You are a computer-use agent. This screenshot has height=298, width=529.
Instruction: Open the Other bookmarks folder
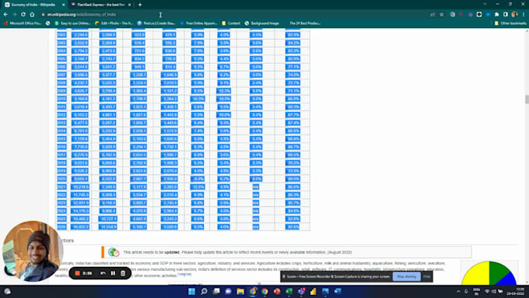[x=510, y=23]
